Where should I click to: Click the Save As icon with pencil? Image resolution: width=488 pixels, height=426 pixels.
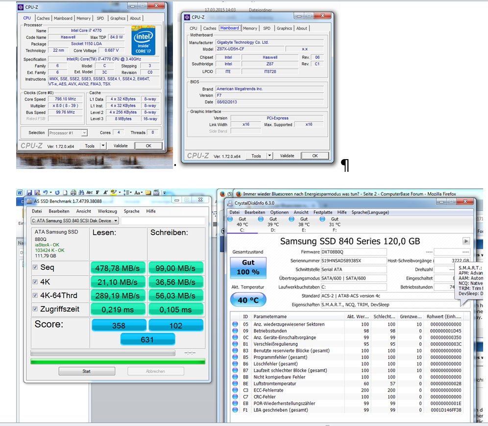tap(37, 193)
